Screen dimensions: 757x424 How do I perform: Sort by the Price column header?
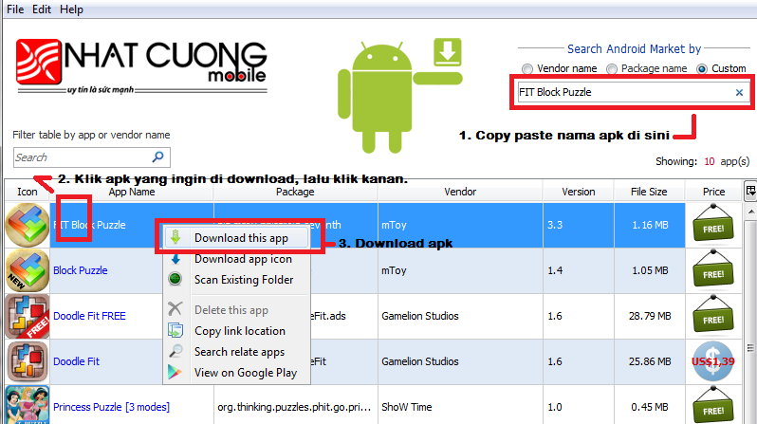point(713,192)
